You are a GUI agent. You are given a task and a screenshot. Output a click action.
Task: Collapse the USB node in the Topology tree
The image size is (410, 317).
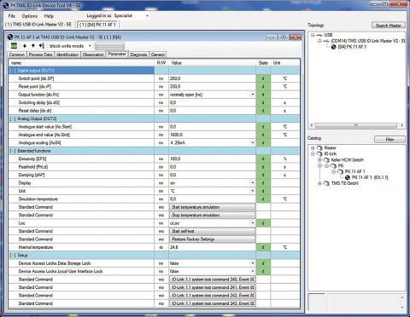[x=313, y=35]
